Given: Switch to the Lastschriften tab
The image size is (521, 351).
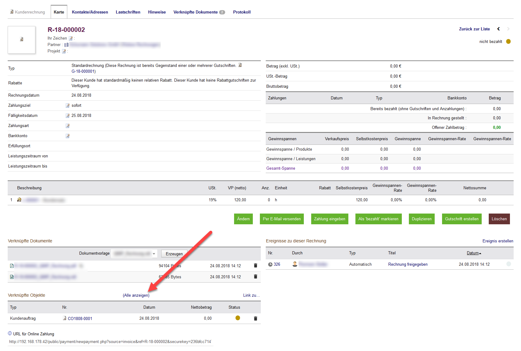Looking at the screenshot, I should 128,12.
